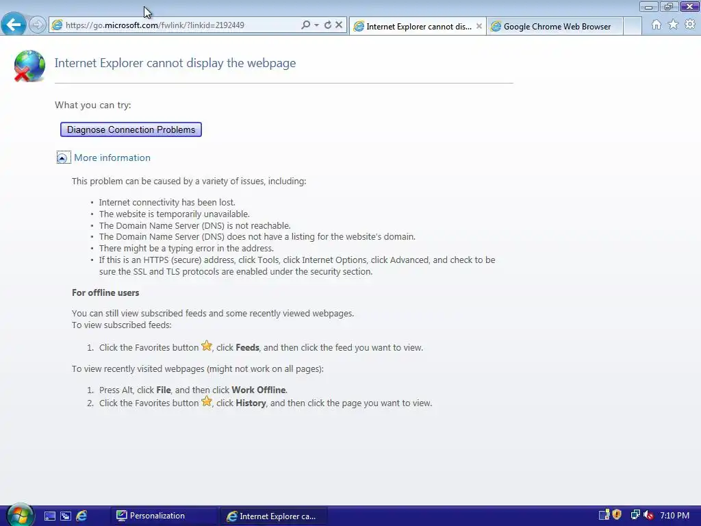This screenshot has width=701, height=526.
Task: Click the magnifier Search icon in address bar
Action: pyautogui.click(x=305, y=25)
